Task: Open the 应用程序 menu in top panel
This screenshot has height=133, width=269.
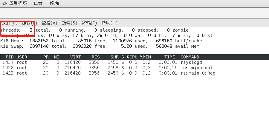Action: 18,3
